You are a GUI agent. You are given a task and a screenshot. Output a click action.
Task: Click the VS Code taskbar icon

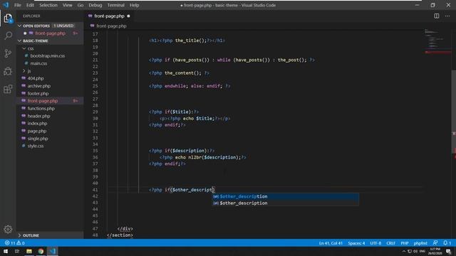[52, 251]
